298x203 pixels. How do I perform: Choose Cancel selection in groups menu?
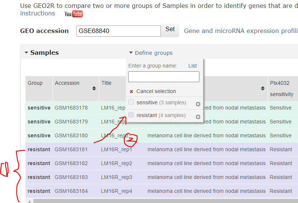click(x=156, y=91)
